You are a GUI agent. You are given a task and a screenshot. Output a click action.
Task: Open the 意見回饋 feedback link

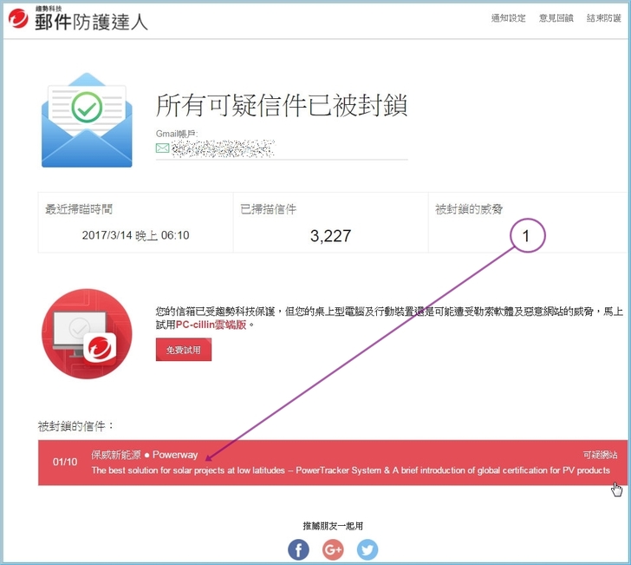pyautogui.click(x=556, y=18)
